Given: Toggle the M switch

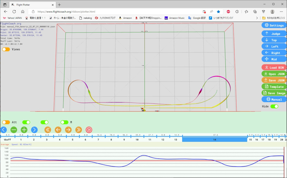Looking at the screenshot, I should [64, 122].
